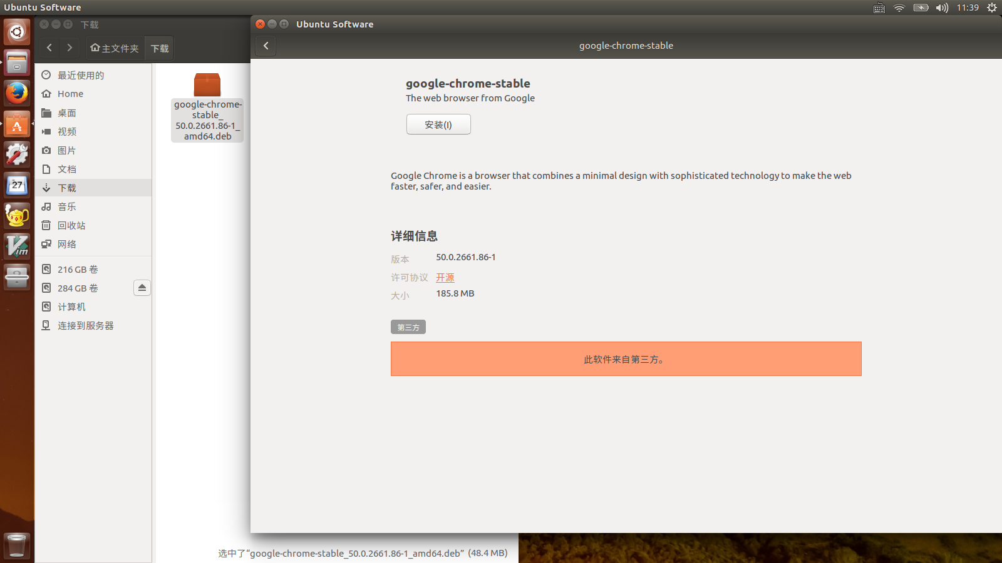The height and width of the screenshot is (563, 1002).
Task: Open 文档 folder in sidebar
Action: point(93,169)
